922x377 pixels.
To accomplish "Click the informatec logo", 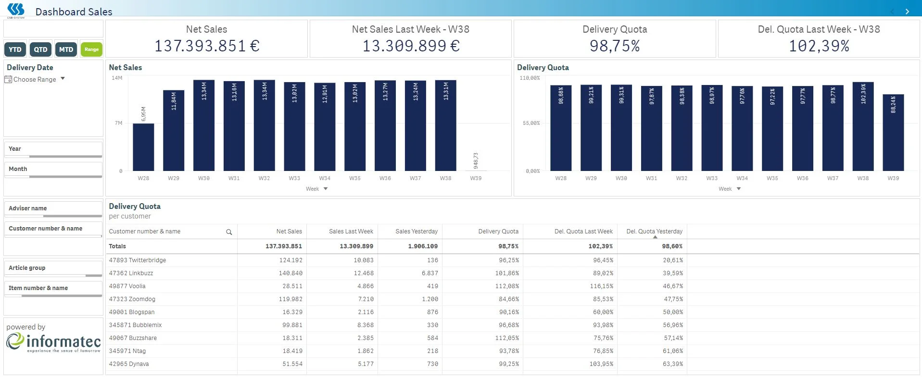I will [x=53, y=342].
